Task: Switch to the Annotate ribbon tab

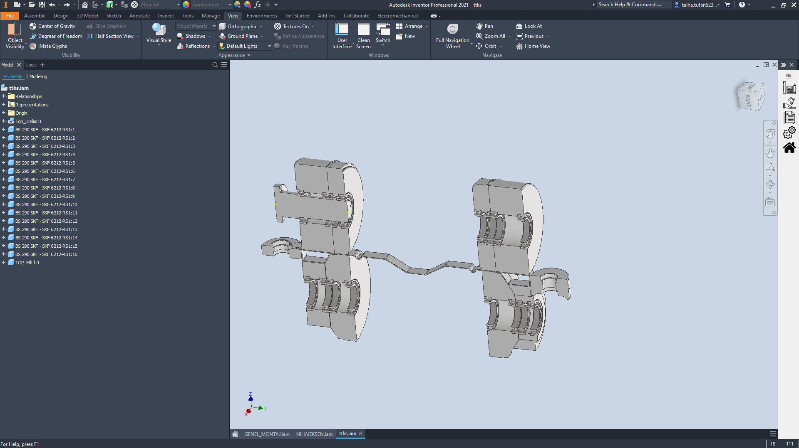Action: pyautogui.click(x=139, y=16)
